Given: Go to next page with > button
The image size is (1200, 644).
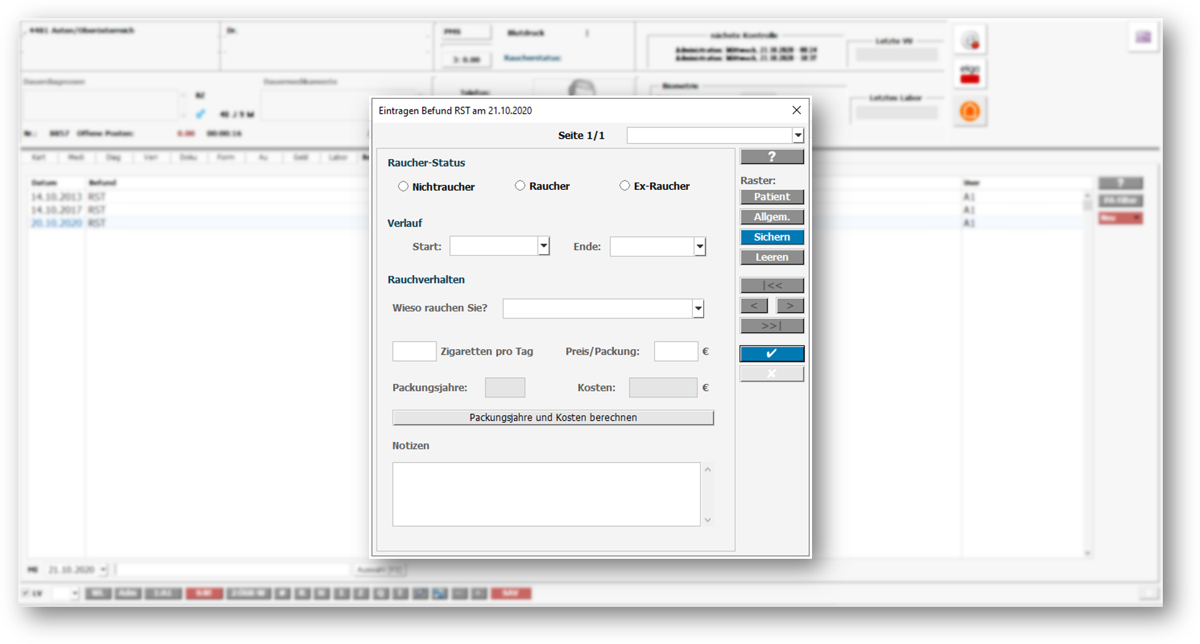Looking at the screenshot, I should 790,306.
